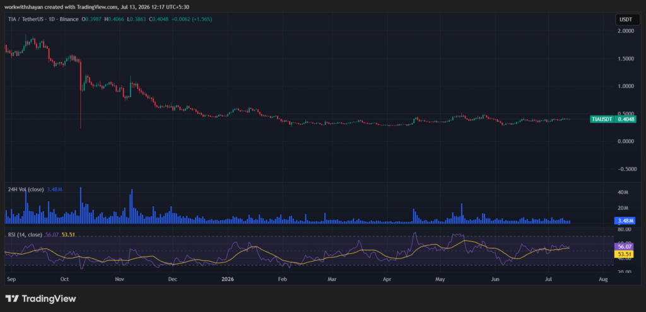Click the TIAUSDT price line label
Screen dimensions: 646x312
click(602, 119)
